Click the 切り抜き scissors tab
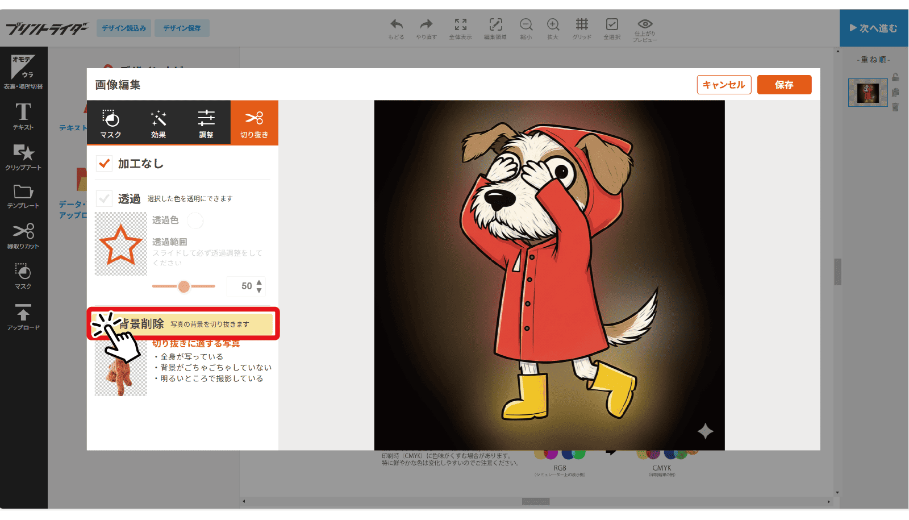Screen dimensions: 909x520 coord(254,123)
